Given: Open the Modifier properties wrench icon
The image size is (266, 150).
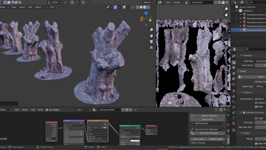Looking at the screenshot, I should point(234,96).
